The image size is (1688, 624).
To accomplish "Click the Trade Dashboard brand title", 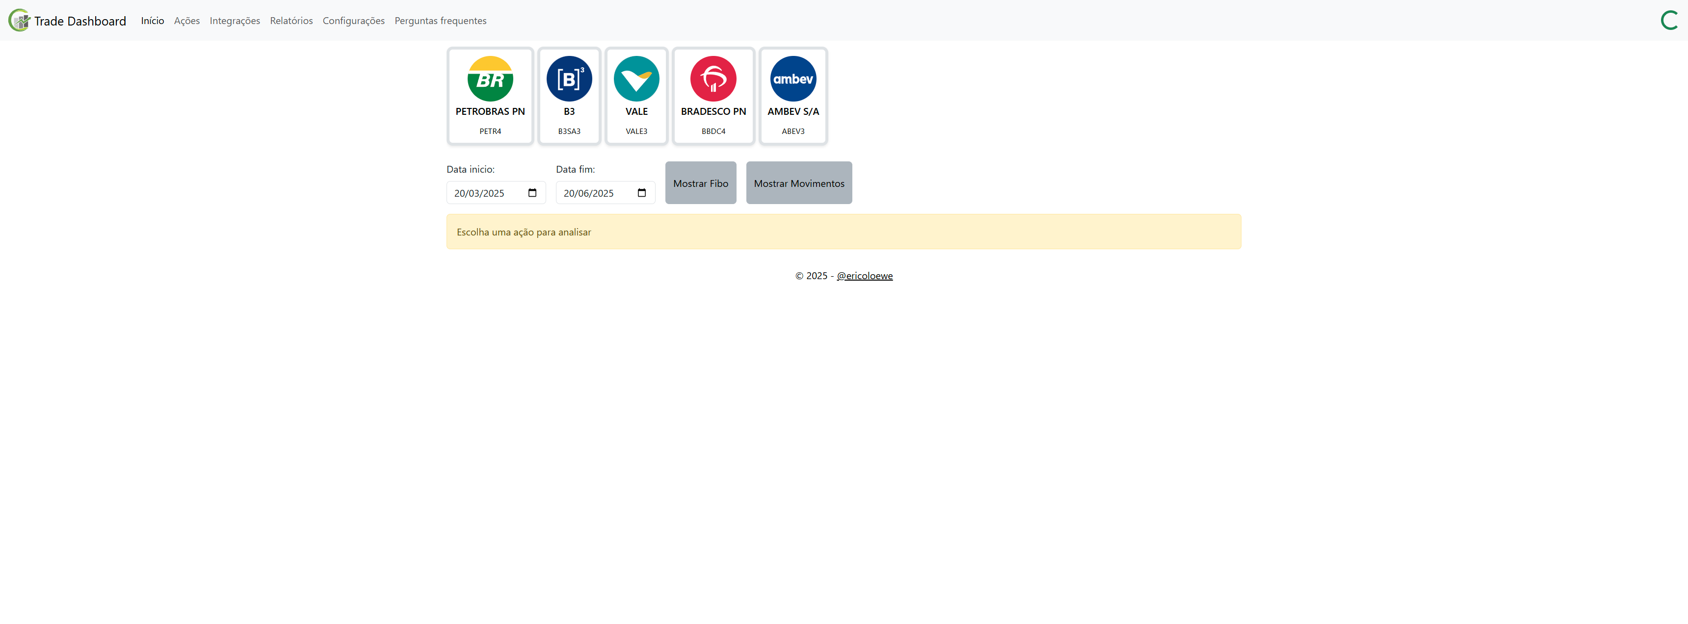I will (80, 21).
